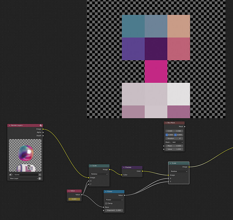Click the first Scale node's Image input socket
This screenshot has width=233, height=220.
coord(89,178)
